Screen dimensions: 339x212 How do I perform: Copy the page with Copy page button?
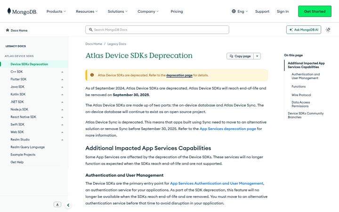pyautogui.click(x=240, y=56)
